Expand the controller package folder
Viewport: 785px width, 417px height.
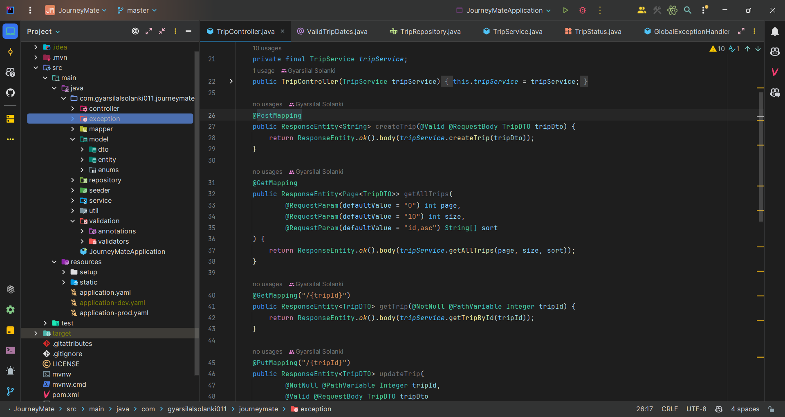[73, 109]
